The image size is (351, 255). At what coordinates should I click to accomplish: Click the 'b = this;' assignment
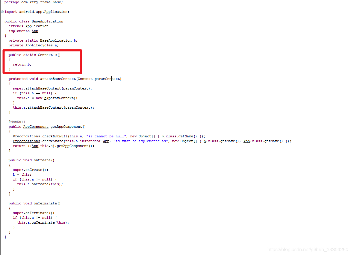(22, 174)
